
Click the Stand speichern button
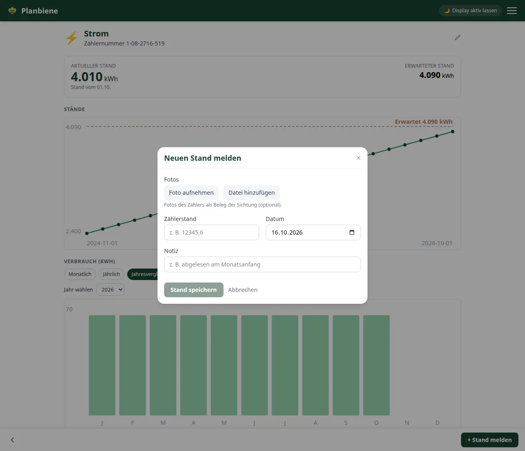194,290
